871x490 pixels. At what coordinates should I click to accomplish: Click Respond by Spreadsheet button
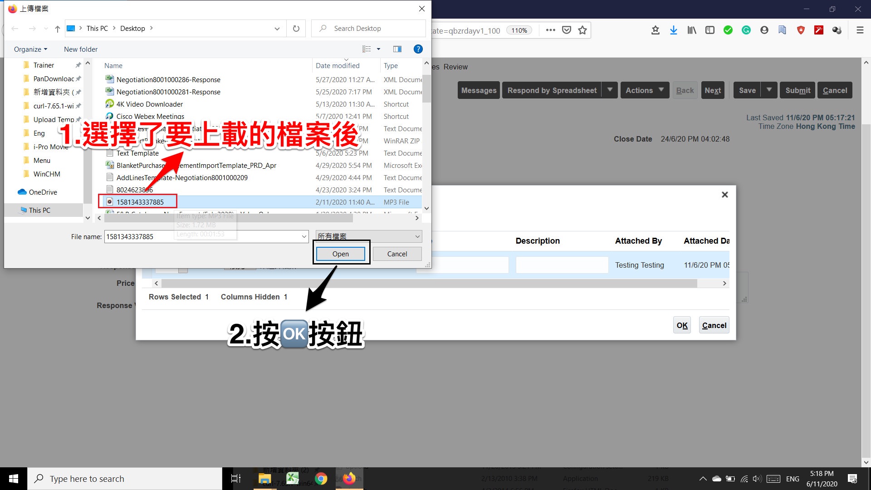pos(552,90)
